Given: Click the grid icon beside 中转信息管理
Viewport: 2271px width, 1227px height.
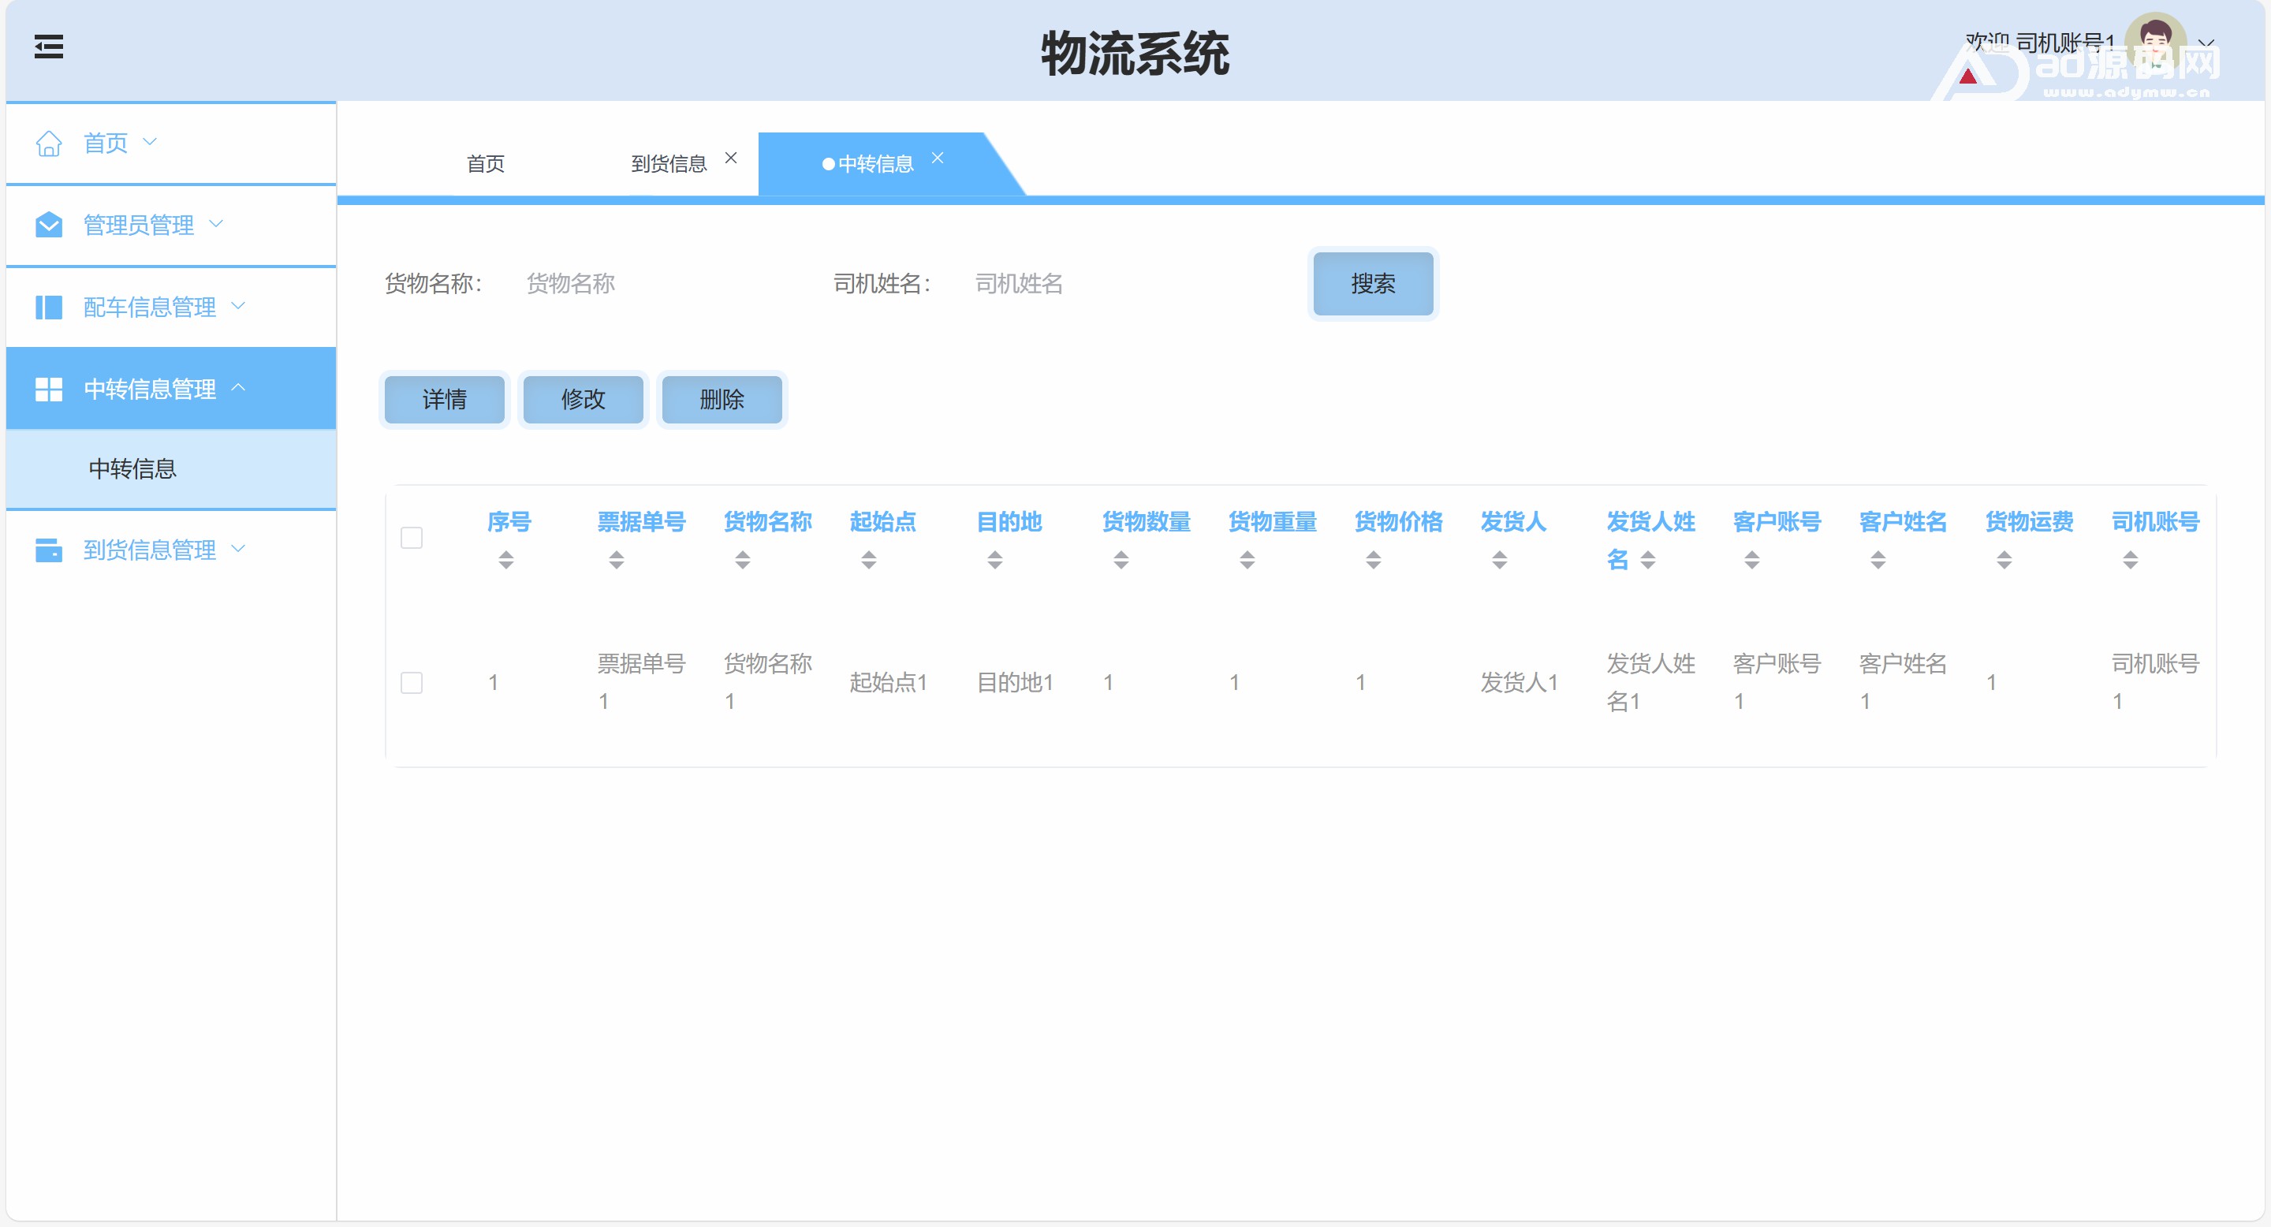Looking at the screenshot, I should (48, 389).
